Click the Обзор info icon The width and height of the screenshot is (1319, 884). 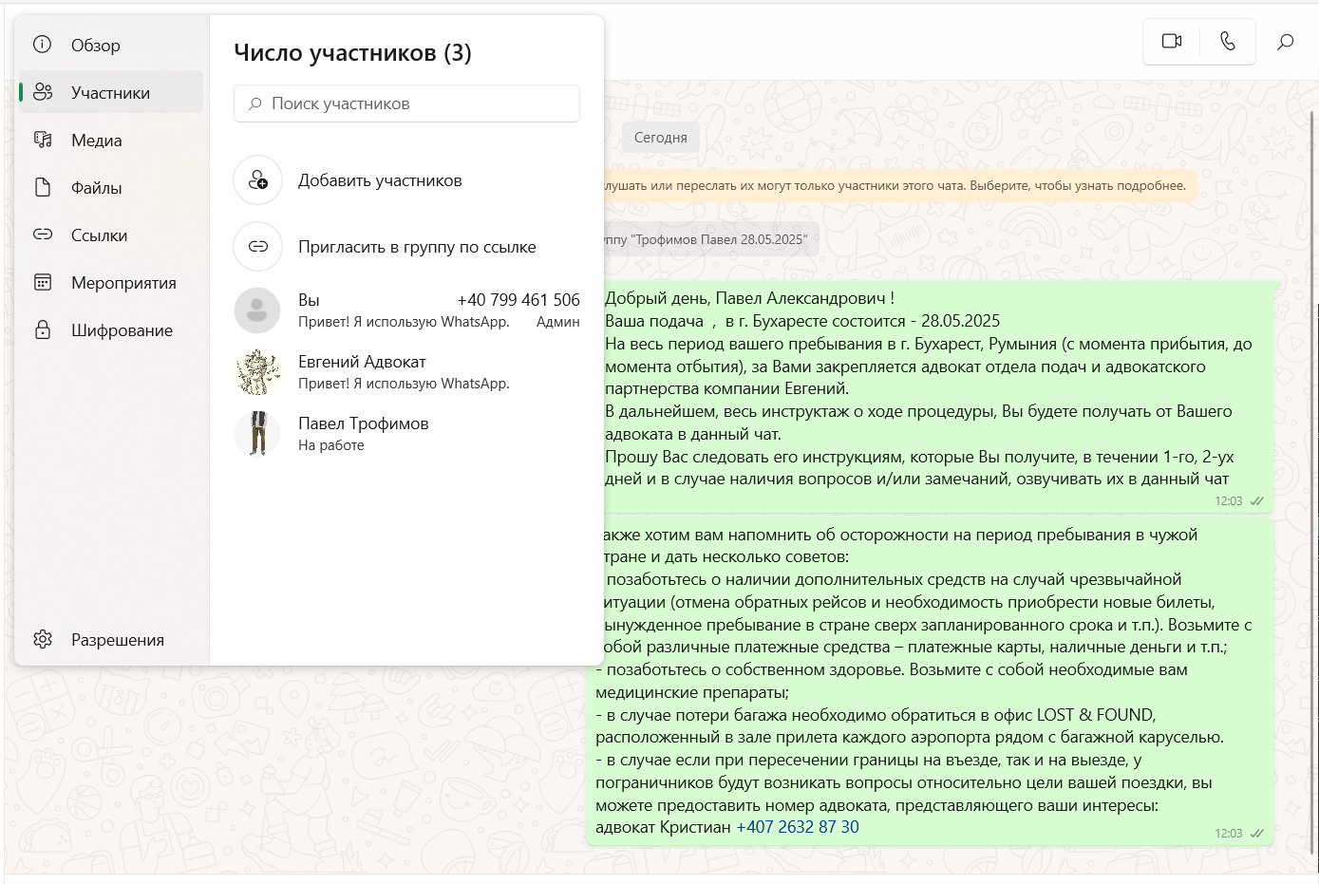coord(43,45)
